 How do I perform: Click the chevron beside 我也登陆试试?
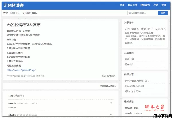[116, 86]
